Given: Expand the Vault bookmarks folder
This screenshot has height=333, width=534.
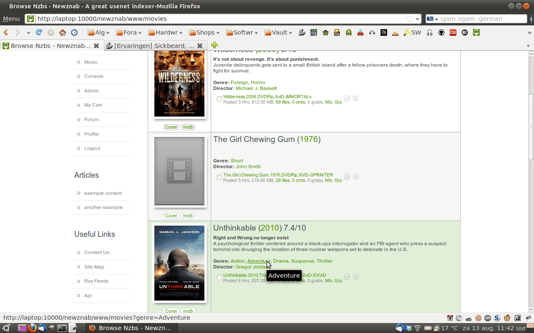Looking at the screenshot, I should tap(279, 32).
